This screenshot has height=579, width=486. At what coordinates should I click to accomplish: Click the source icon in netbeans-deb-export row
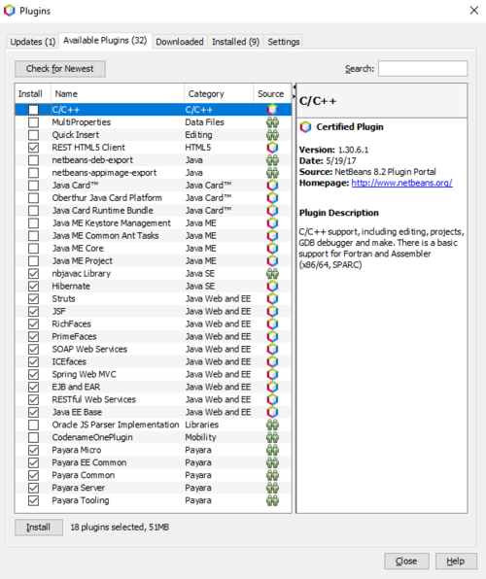pos(272,160)
